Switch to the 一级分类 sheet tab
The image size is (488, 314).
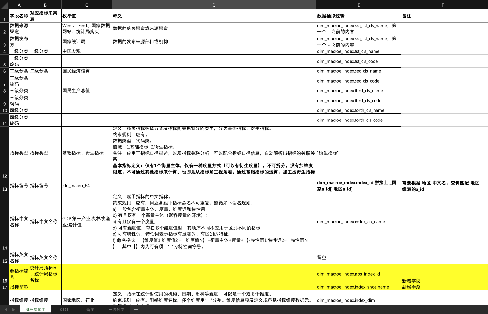(x=116, y=309)
